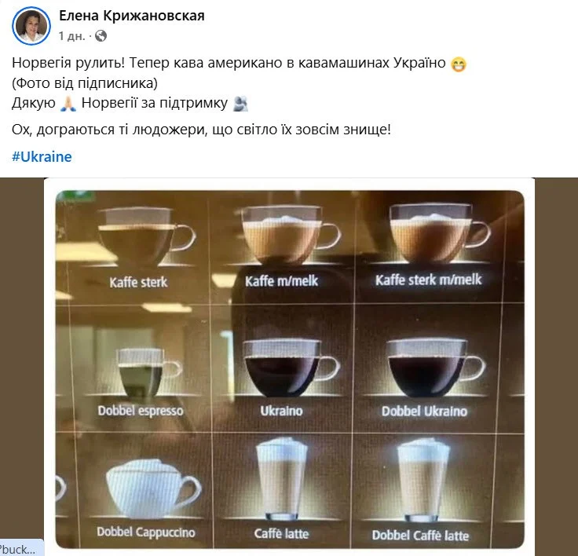Open Елена Крижановская profile picture
578x556 pixels.
(31, 26)
